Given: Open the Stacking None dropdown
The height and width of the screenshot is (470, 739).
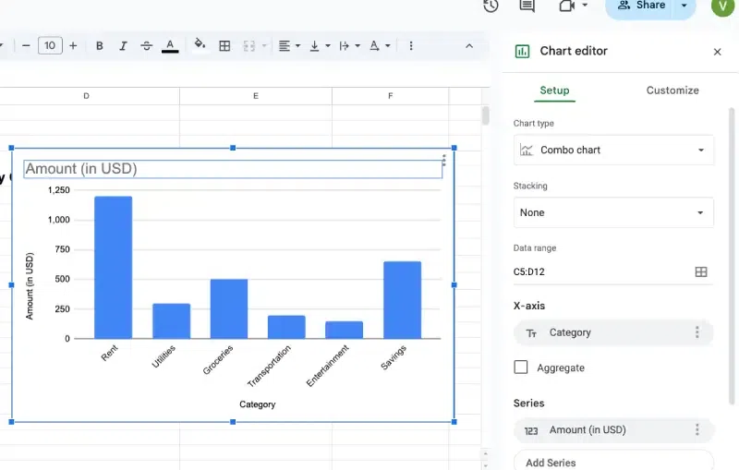Looking at the screenshot, I should [613, 212].
